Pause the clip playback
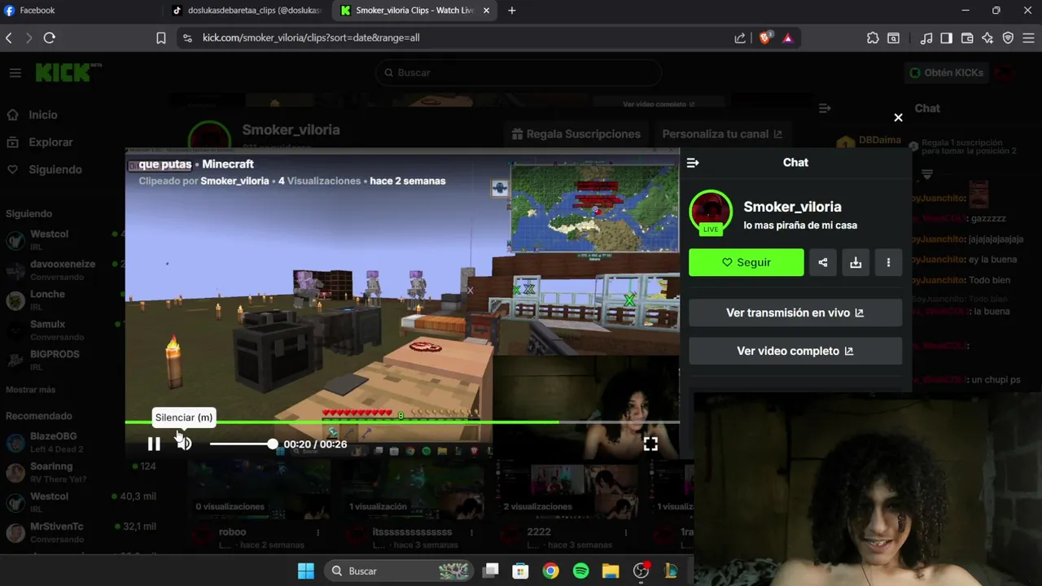The width and height of the screenshot is (1042, 586). pos(154,444)
